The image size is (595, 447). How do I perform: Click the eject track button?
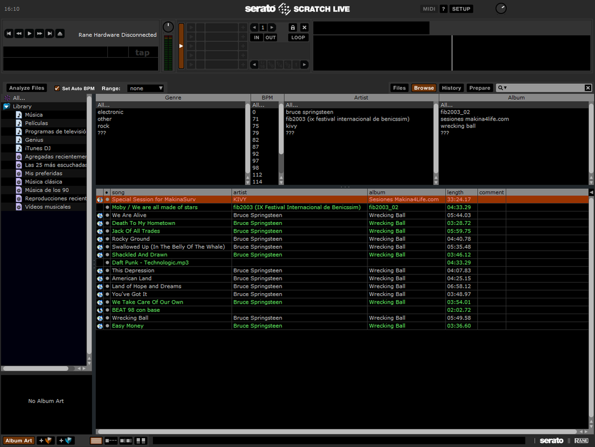pyautogui.click(x=60, y=34)
